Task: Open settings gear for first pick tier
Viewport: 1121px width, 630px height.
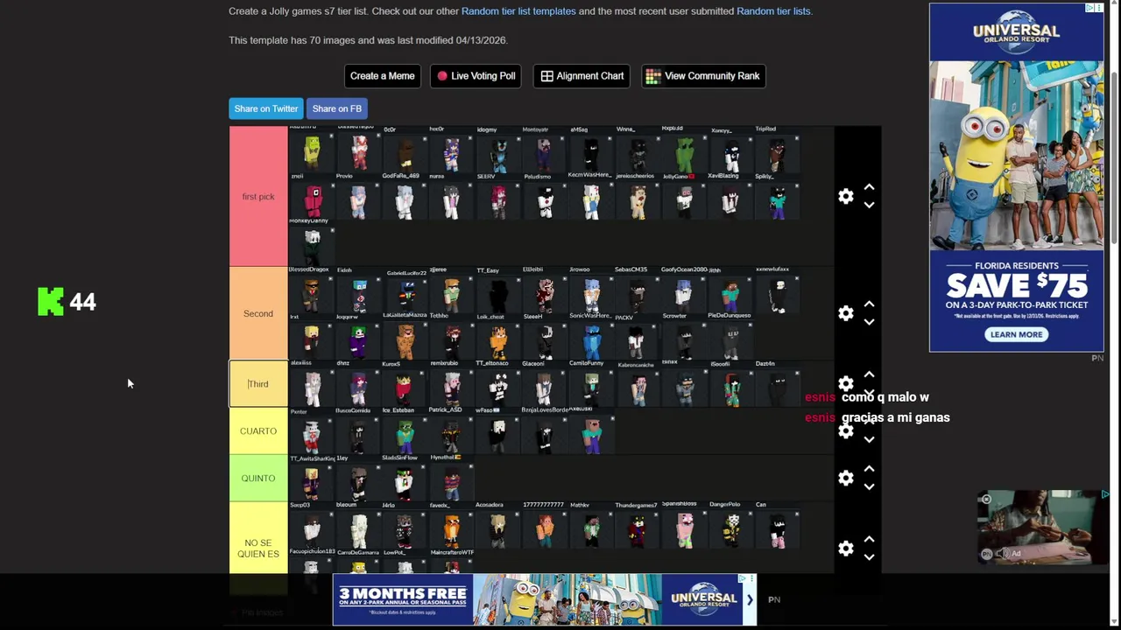Action: (x=845, y=197)
